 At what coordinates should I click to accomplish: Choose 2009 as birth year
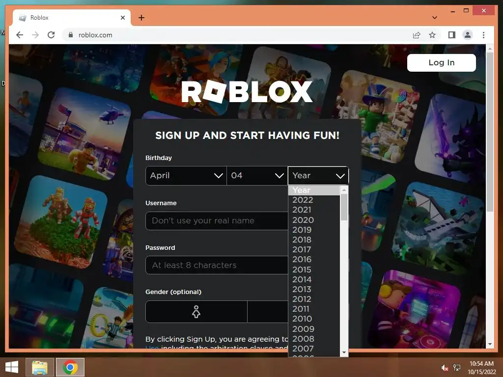pyautogui.click(x=314, y=329)
